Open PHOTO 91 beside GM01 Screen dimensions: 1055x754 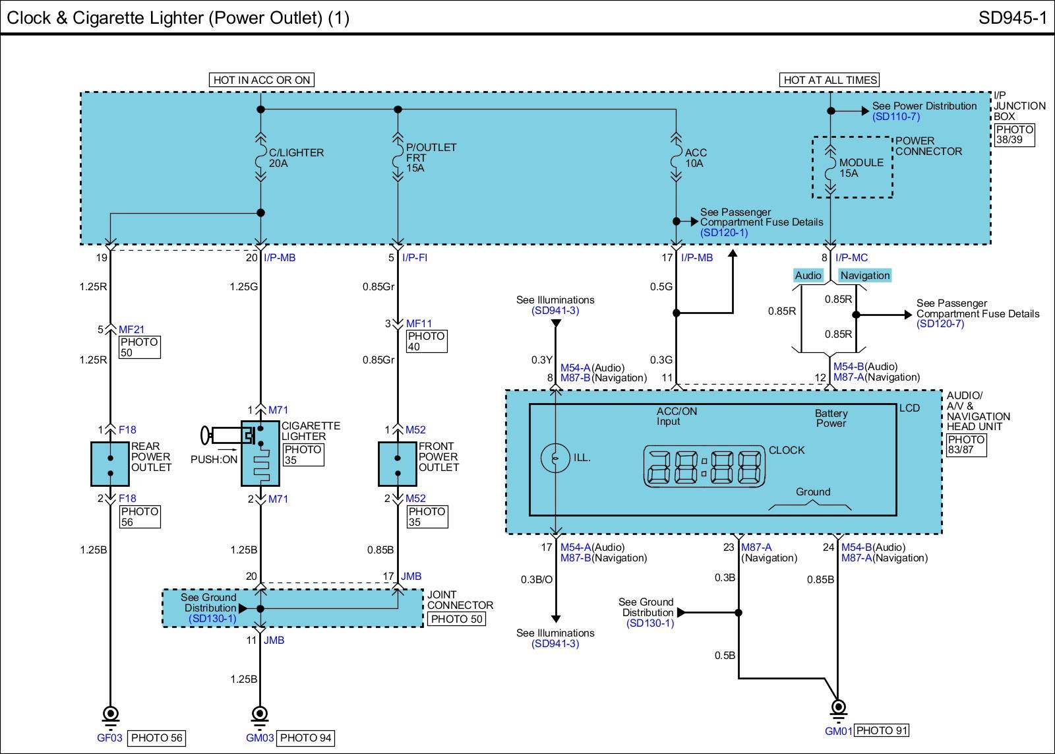pos(882,730)
